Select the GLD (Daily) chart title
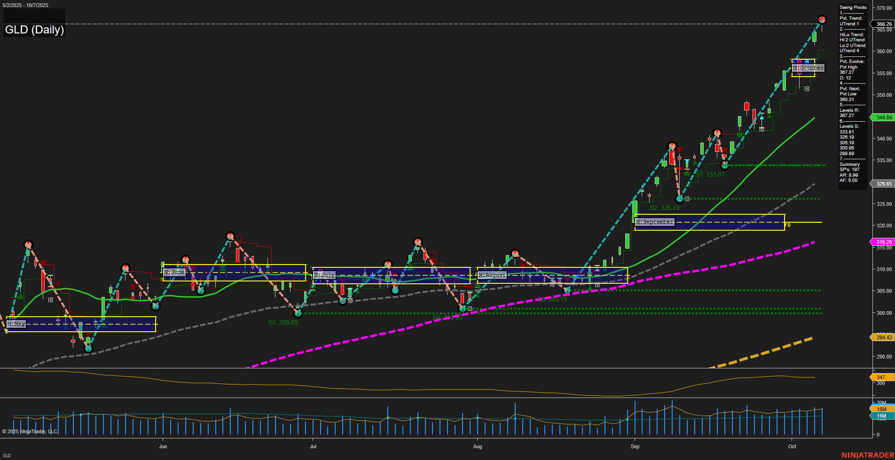The image size is (895, 460). (x=34, y=30)
